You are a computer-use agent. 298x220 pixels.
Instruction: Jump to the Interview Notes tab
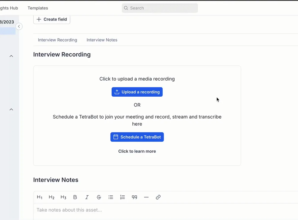coord(102,40)
